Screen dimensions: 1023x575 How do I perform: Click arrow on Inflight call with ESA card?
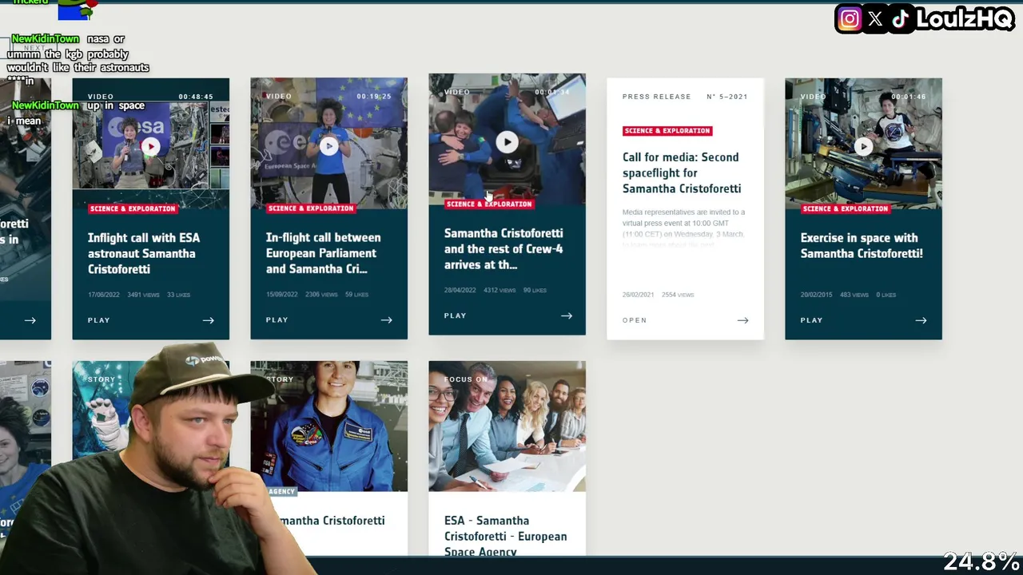point(208,320)
